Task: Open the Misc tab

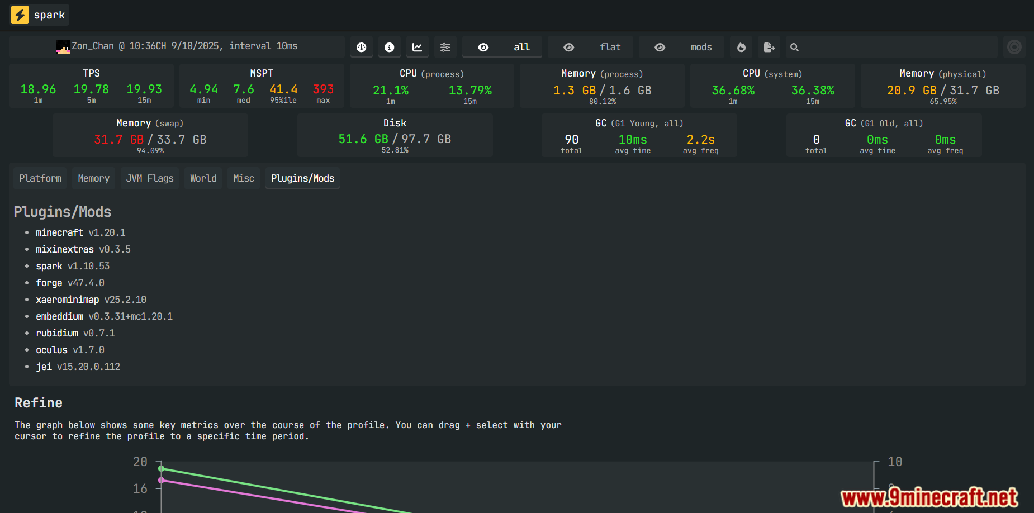Action: [244, 178]
